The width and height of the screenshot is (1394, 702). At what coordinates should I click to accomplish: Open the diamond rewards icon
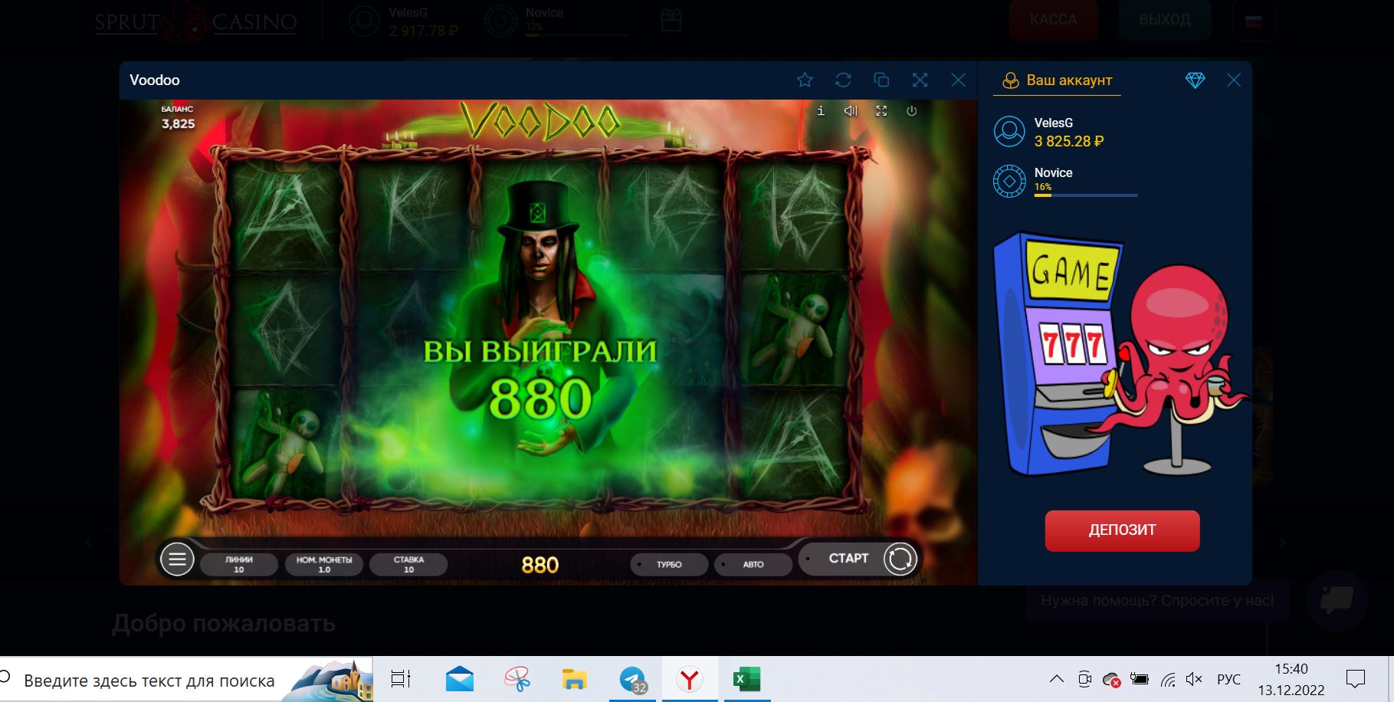click(x=1195, y=80)
